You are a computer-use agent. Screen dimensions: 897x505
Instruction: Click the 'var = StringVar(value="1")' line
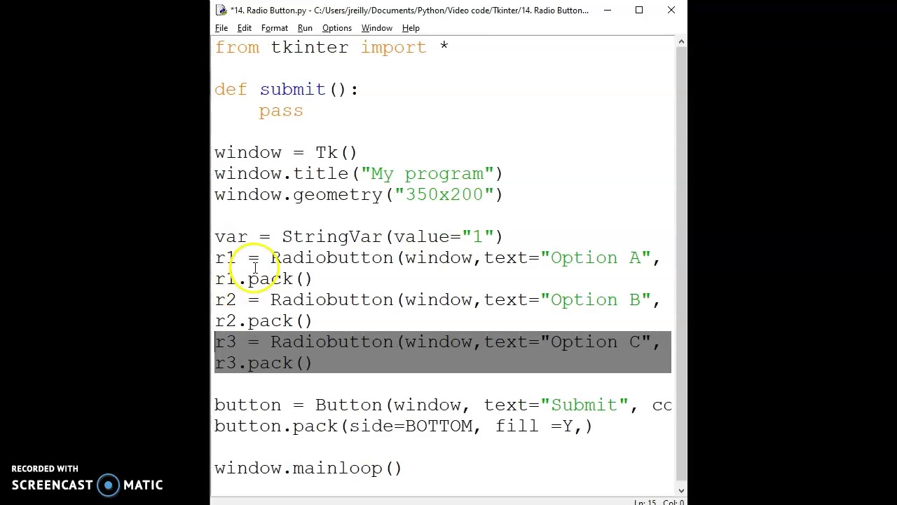(358, 237)
